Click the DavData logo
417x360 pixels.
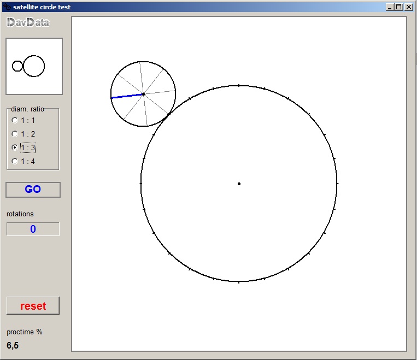pyautogui.click(x=28, y=22)
